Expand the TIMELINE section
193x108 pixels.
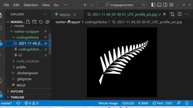28,97
